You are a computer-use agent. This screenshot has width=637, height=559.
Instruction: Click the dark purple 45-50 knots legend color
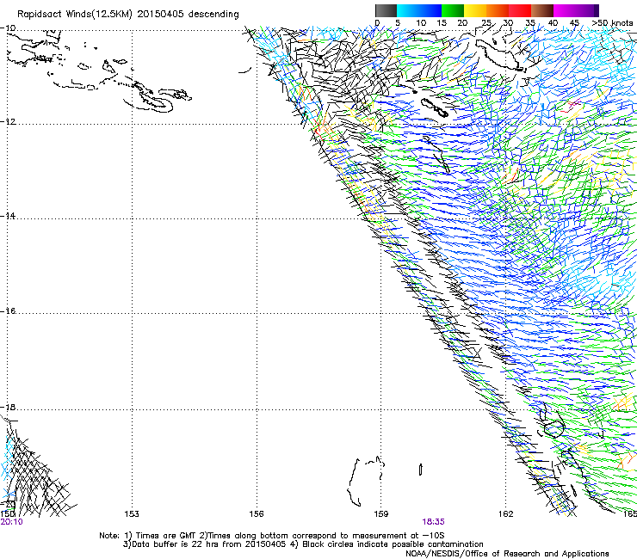(587, 11)
